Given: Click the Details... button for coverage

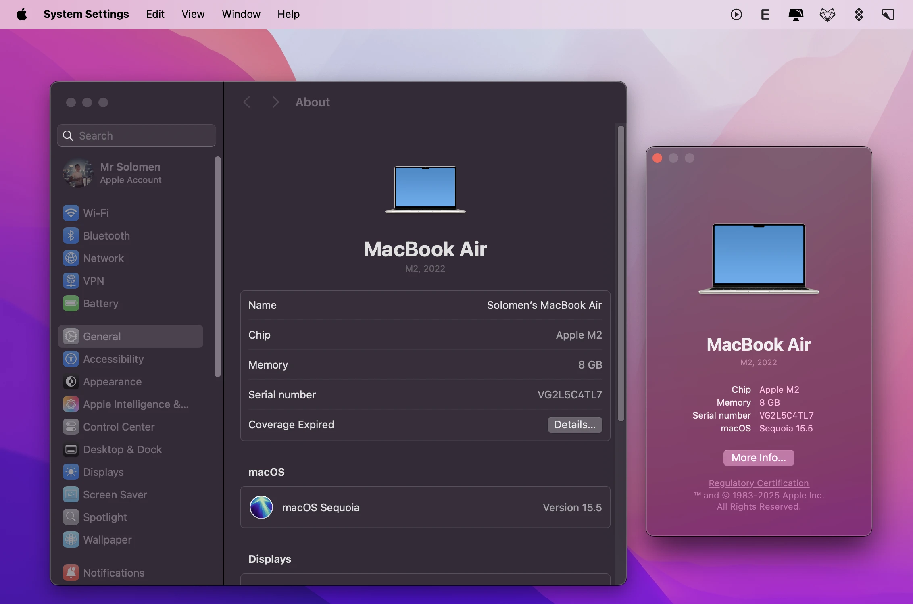Looking at the screenshot, I should tap(575, 425).
